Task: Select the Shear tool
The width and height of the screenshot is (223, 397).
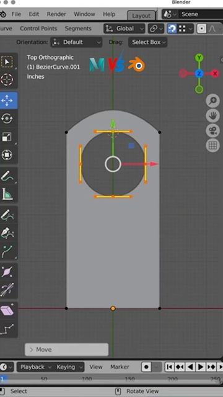Action: point(7,311)
